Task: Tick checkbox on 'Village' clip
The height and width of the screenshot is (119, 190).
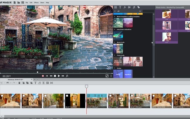Action: coord(110,96)
